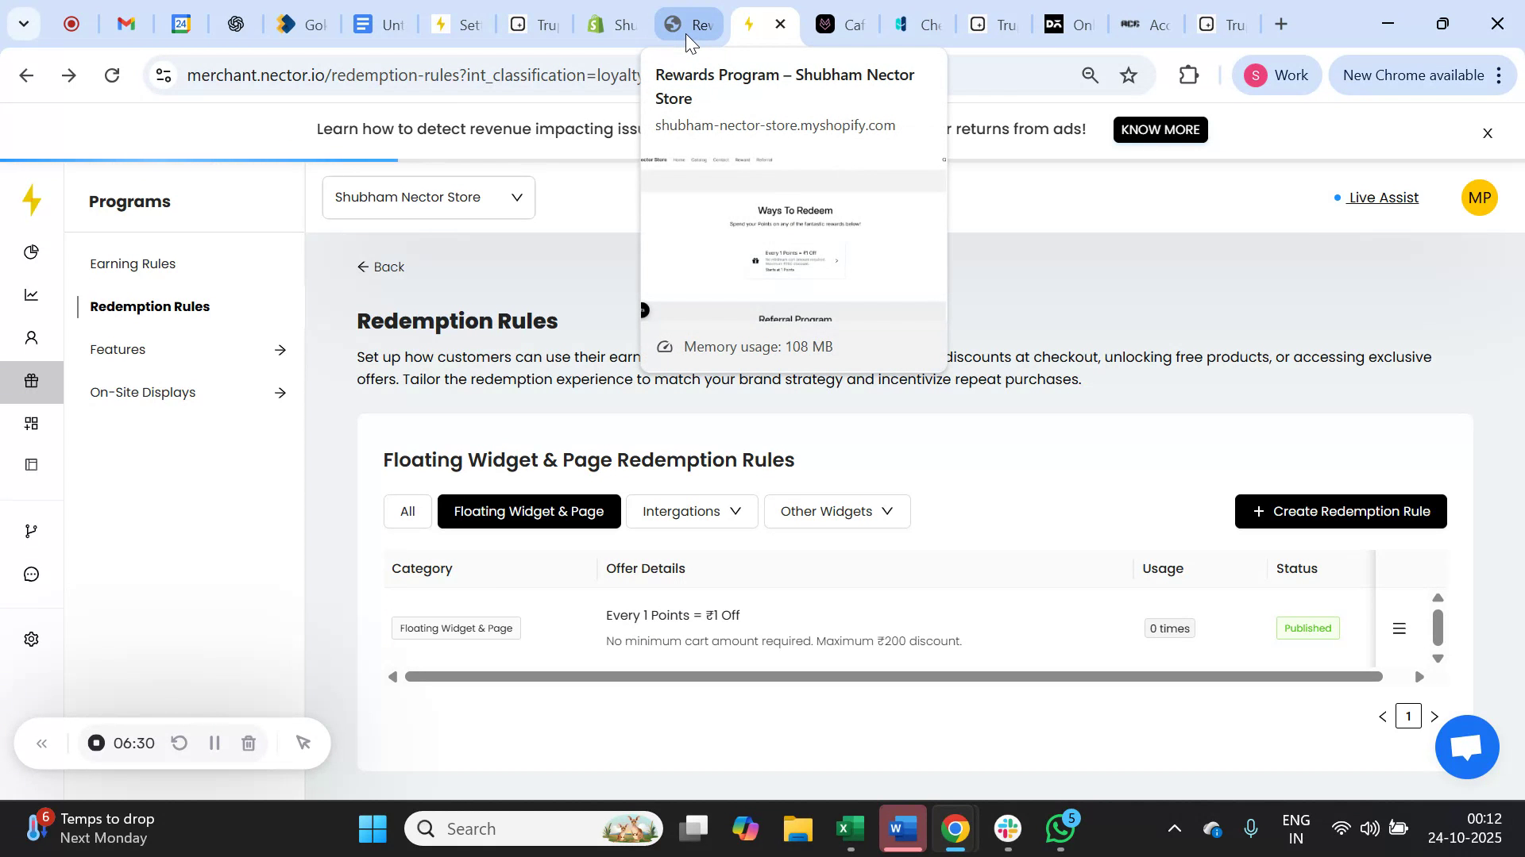Open the hamburger menu on the rule row
The image size is (1525, 857).
(1400, 628)
